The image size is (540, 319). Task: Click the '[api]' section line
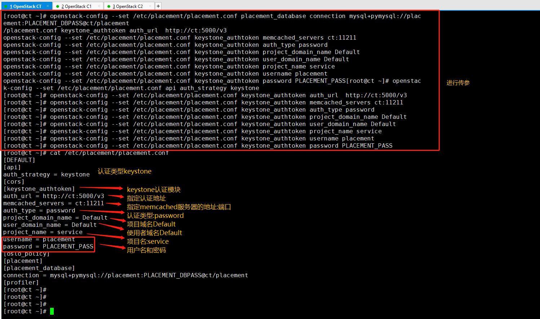point(12,167)
